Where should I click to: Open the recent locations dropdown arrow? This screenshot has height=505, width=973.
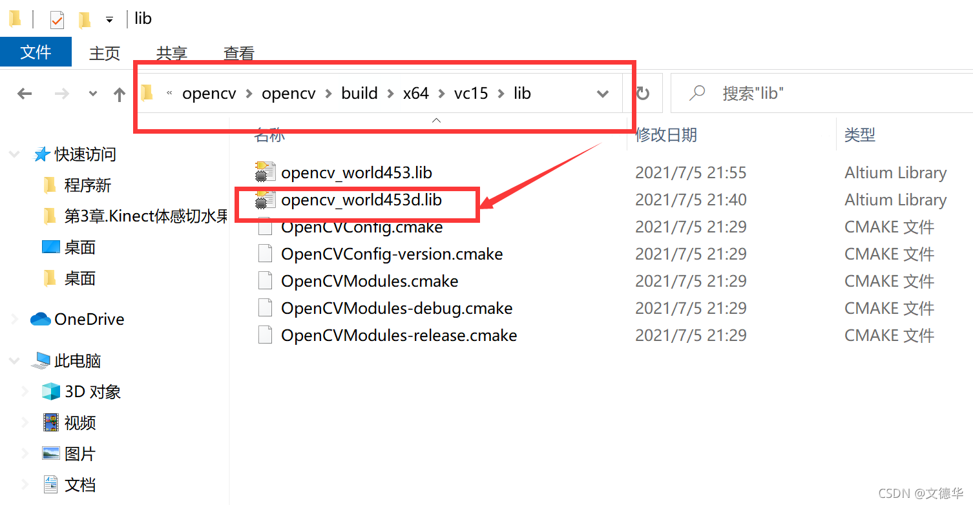[92, 94]
